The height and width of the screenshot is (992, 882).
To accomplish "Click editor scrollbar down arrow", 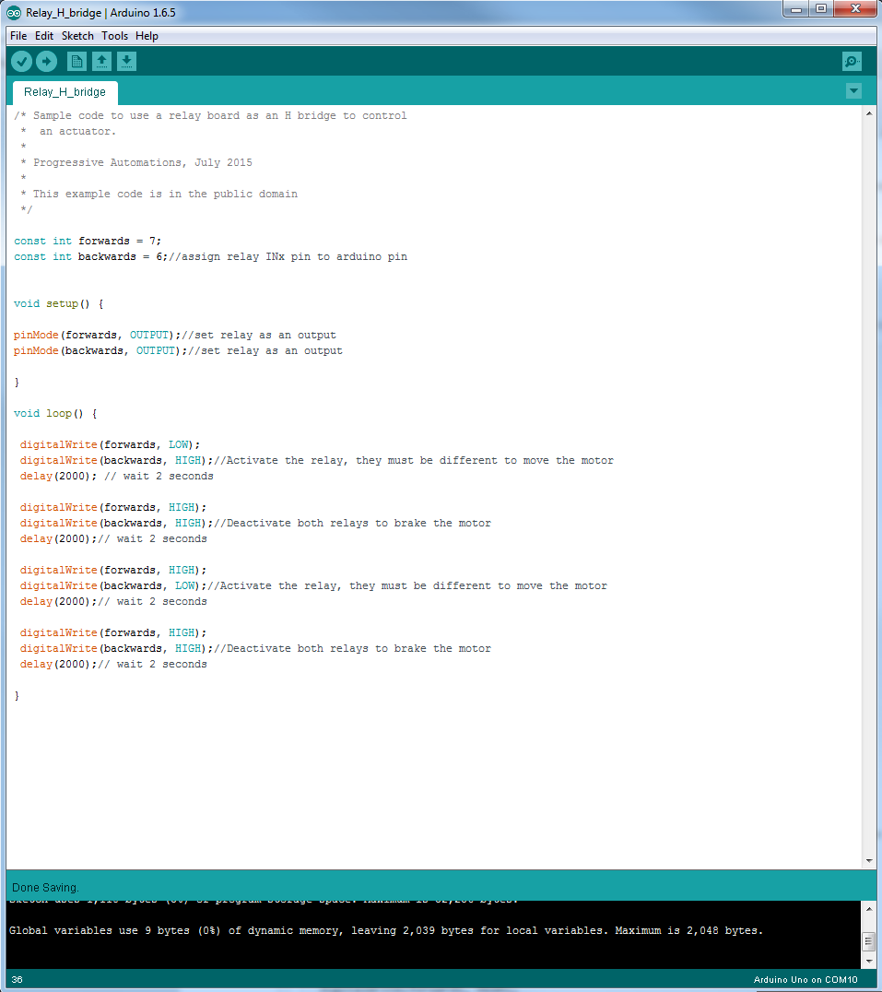I will click(x=869, y=860).
